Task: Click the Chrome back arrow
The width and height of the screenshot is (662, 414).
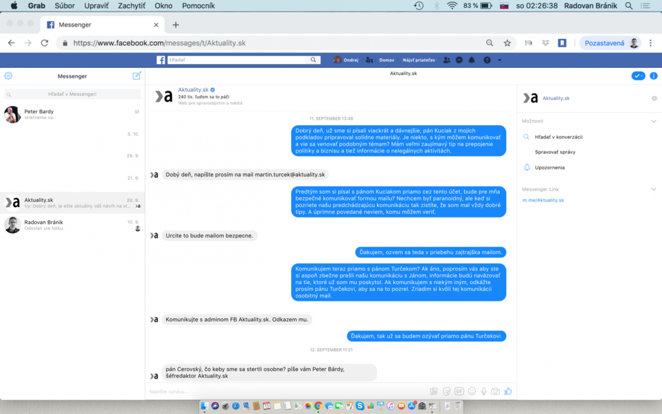Action: [x=12, y=43]
